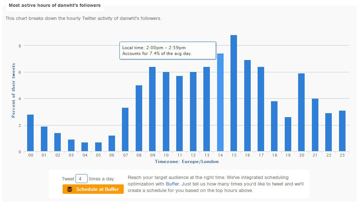The height and width of the screenshot is (205, 360).
Task: Click the x-axis label 14
Action: (220, 155)
